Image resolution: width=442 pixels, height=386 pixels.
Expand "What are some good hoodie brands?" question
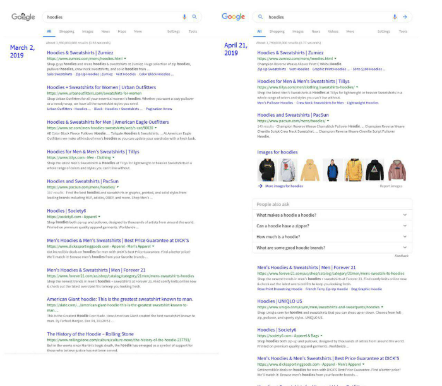click(405, 248)
